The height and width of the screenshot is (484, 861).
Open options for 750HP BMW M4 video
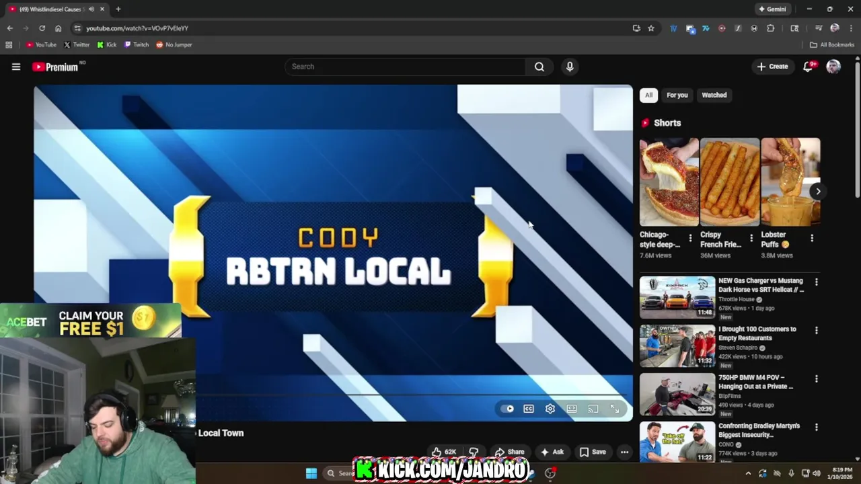(x=817, y=379)
